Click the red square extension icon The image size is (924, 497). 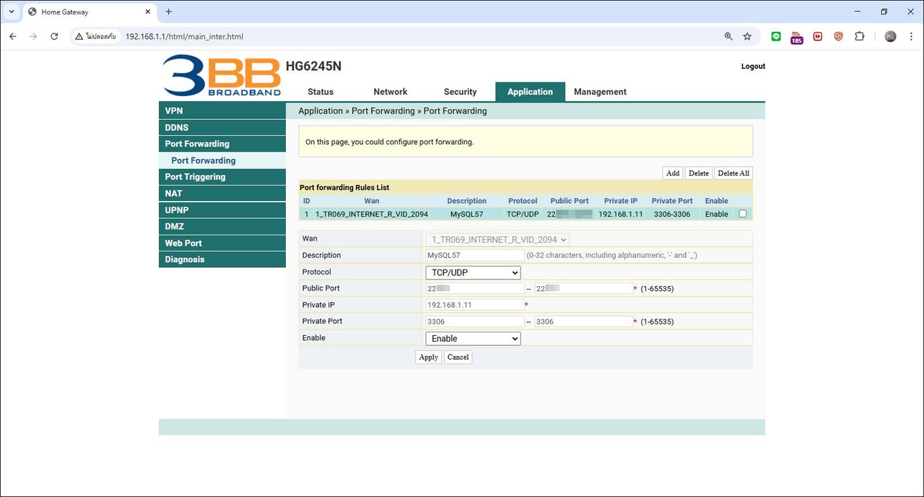tap(818, 36)
